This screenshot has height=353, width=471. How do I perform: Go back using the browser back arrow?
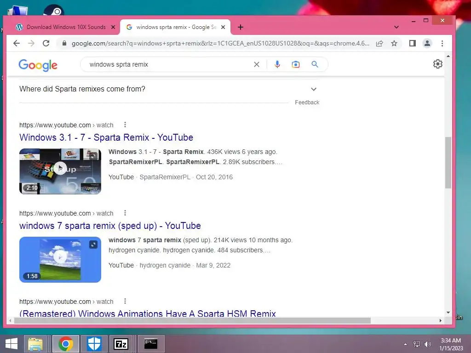pos(17,43)
